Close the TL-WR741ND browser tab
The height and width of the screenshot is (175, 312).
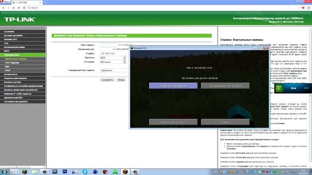tap(40, 2)
